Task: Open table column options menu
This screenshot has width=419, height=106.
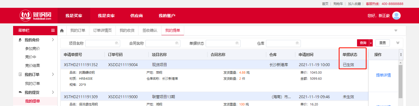Action: 401,55
